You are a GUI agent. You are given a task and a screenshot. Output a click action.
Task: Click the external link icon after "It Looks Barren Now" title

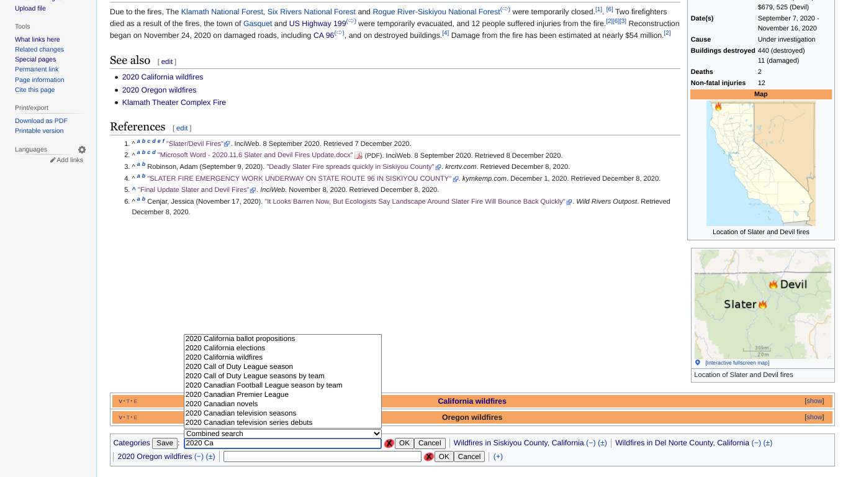pyautogui.click(x=569, y=202)
